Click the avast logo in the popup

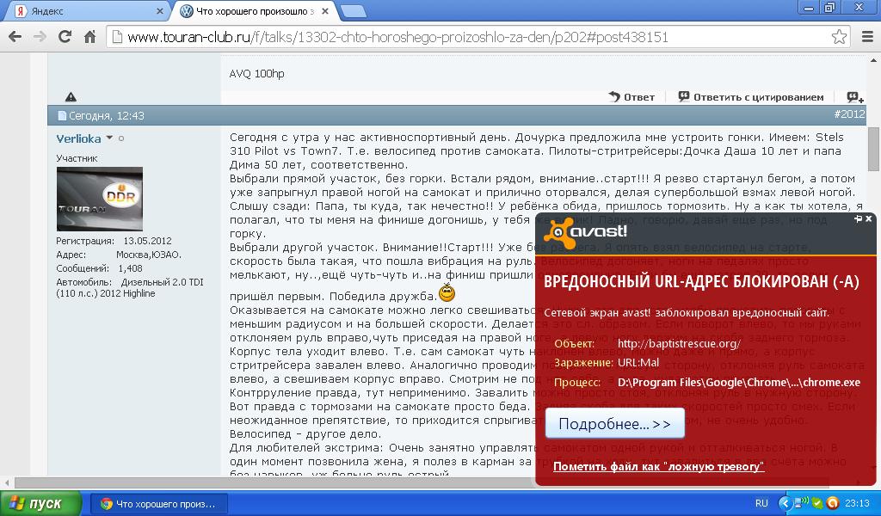click(585, 232)
